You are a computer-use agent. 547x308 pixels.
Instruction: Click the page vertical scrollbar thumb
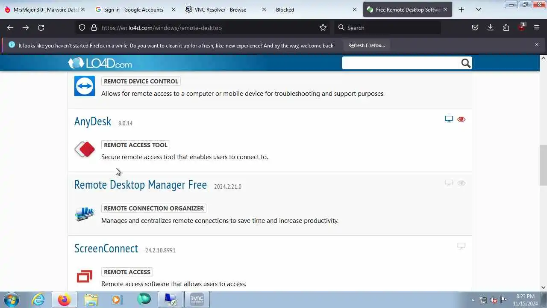tap(543, 165)
